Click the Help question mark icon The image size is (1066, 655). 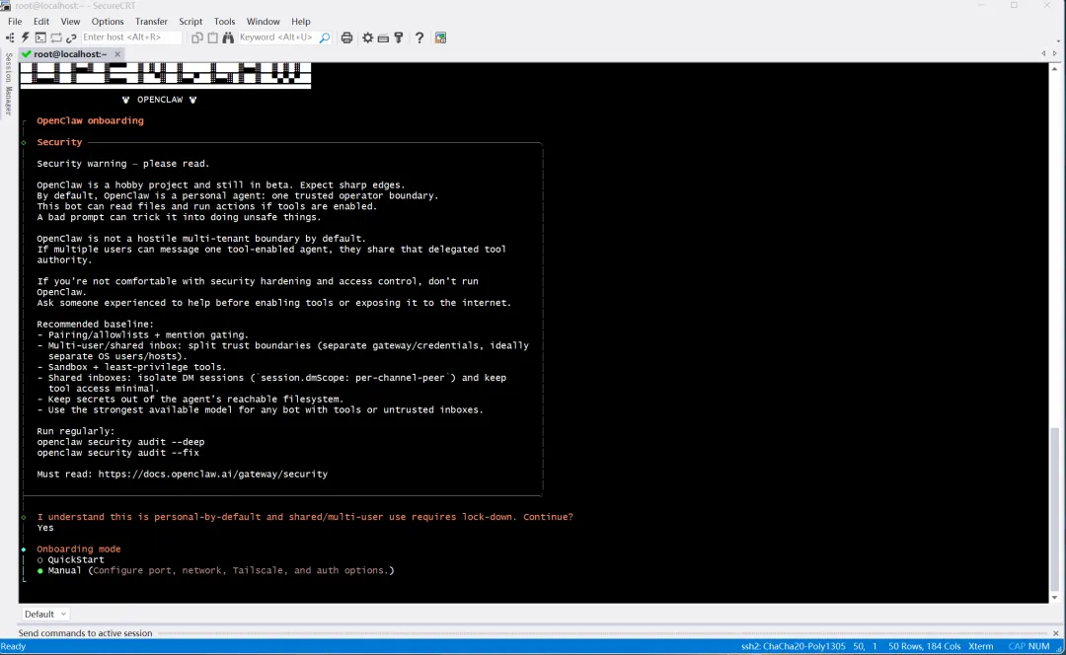click(x=419, y=38)
